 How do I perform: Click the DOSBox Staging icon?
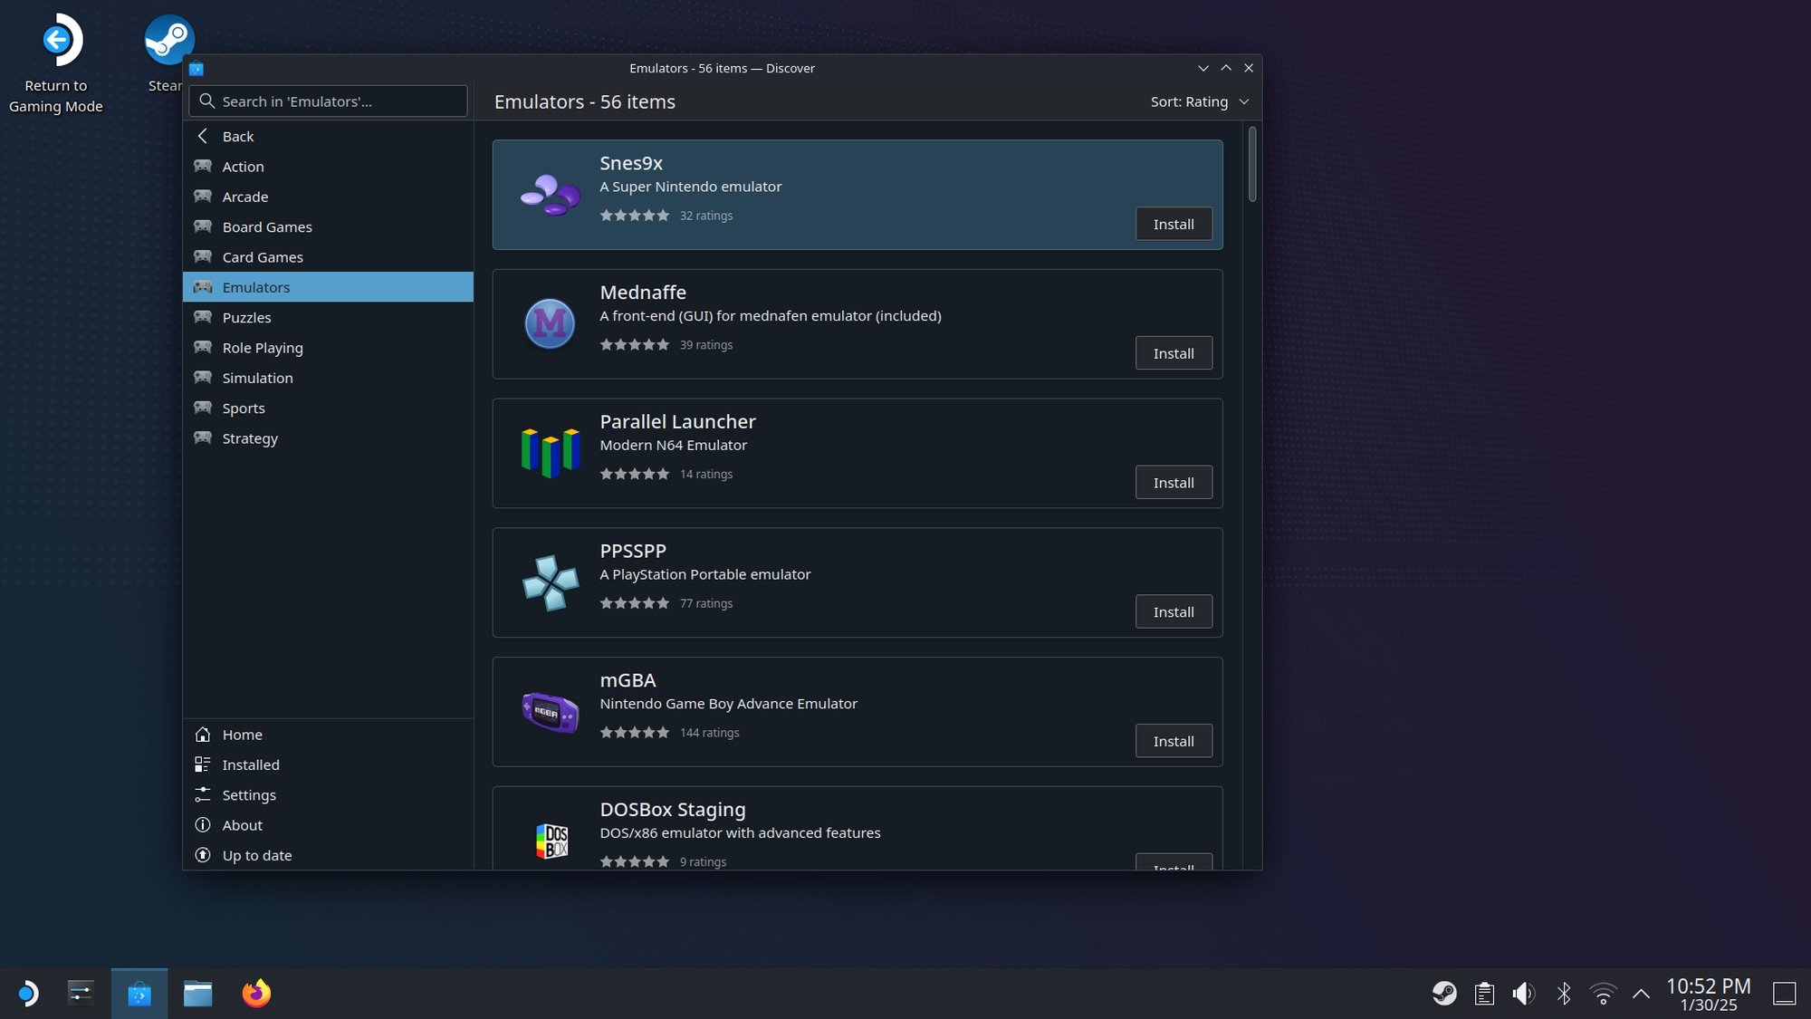[x=551, y=840]
